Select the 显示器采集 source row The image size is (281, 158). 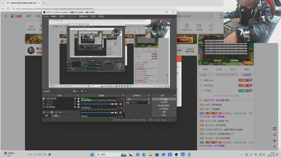[x=61, y=107]
